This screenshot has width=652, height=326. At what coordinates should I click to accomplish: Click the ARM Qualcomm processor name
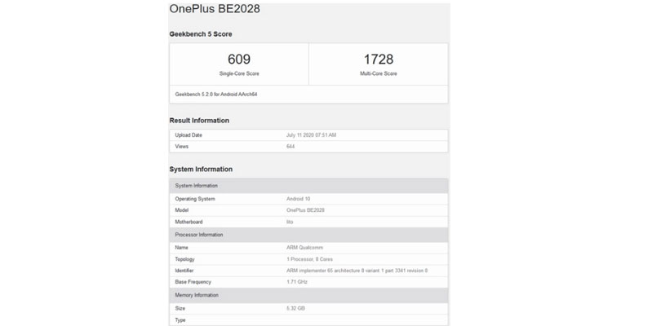(302, 247)
